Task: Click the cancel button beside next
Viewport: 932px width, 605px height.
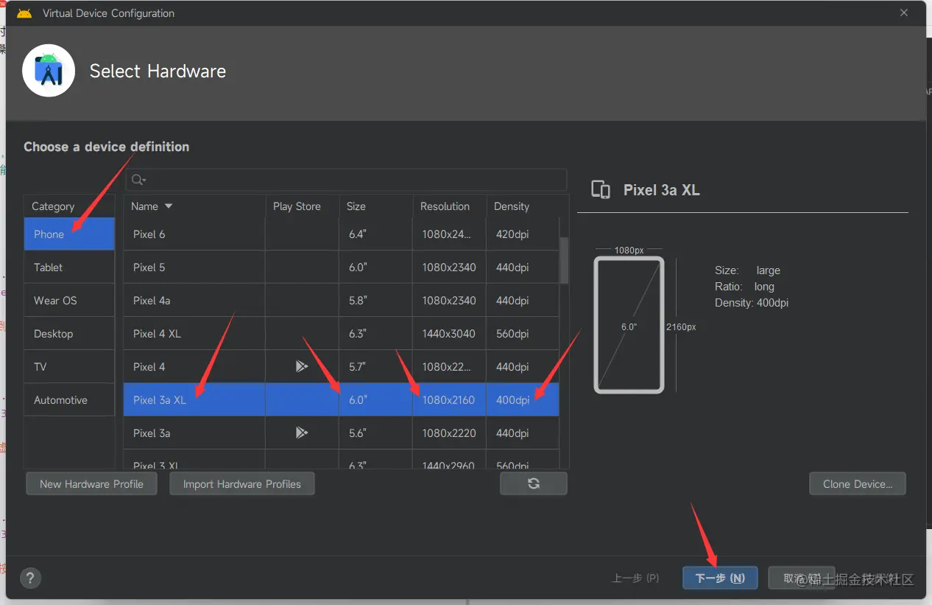Action: pos(802,578)
